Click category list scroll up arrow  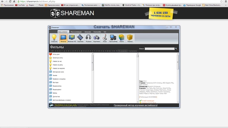(92, 54)
